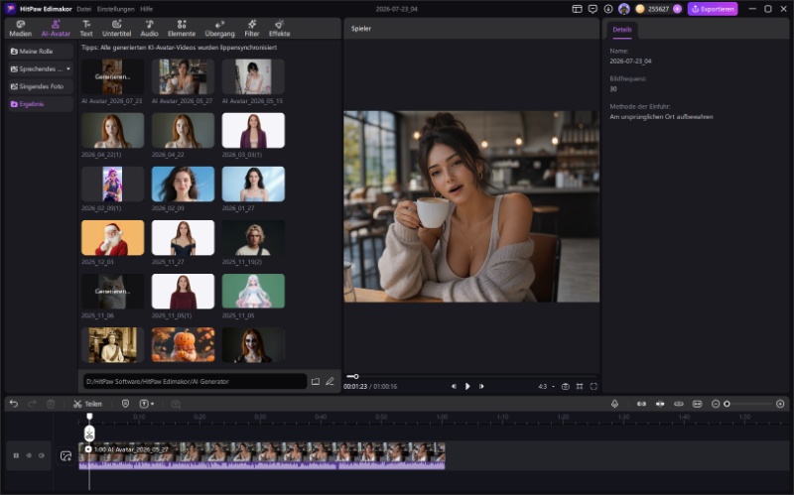Toggle mute on the video track
The width and height of the screenshot is (794, 495).
[x=42, y=455]
